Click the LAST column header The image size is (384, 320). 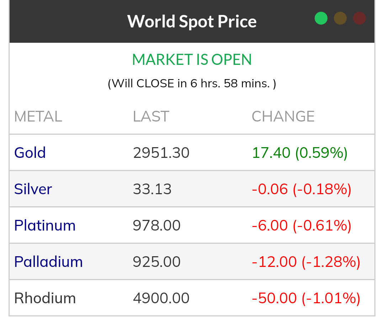pos(151,117)
